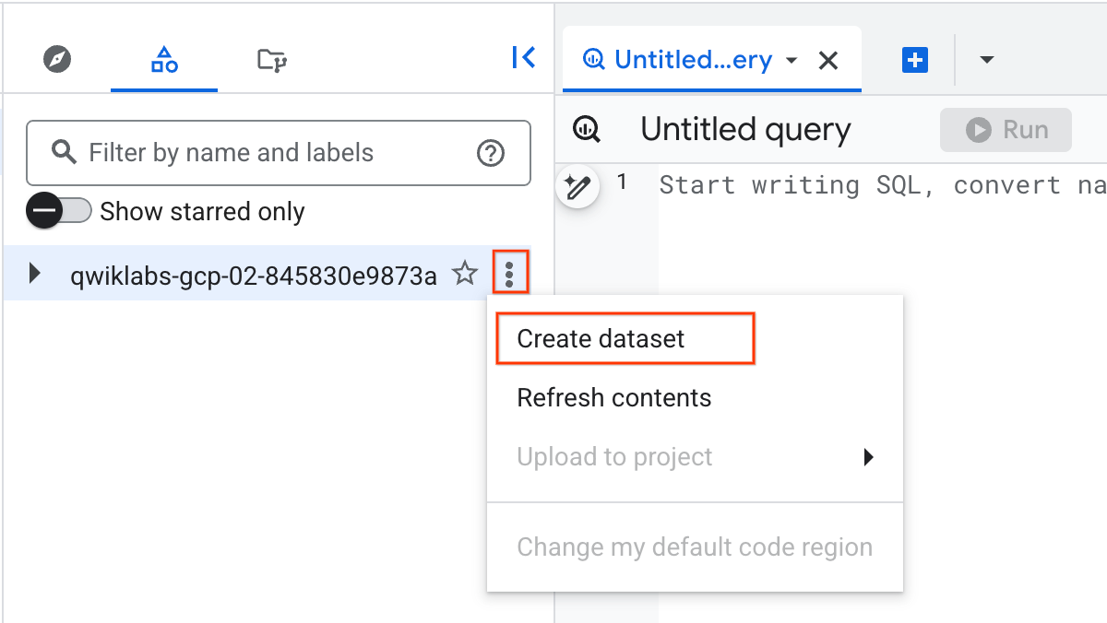Star the qwiklabs project
The width and height of the screenshot is (1107, 623).
(x=464, y=273)
